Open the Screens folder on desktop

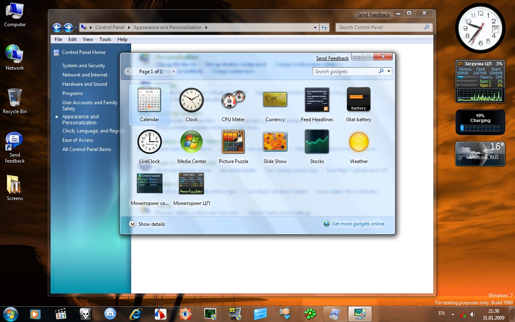coord(15,188)
